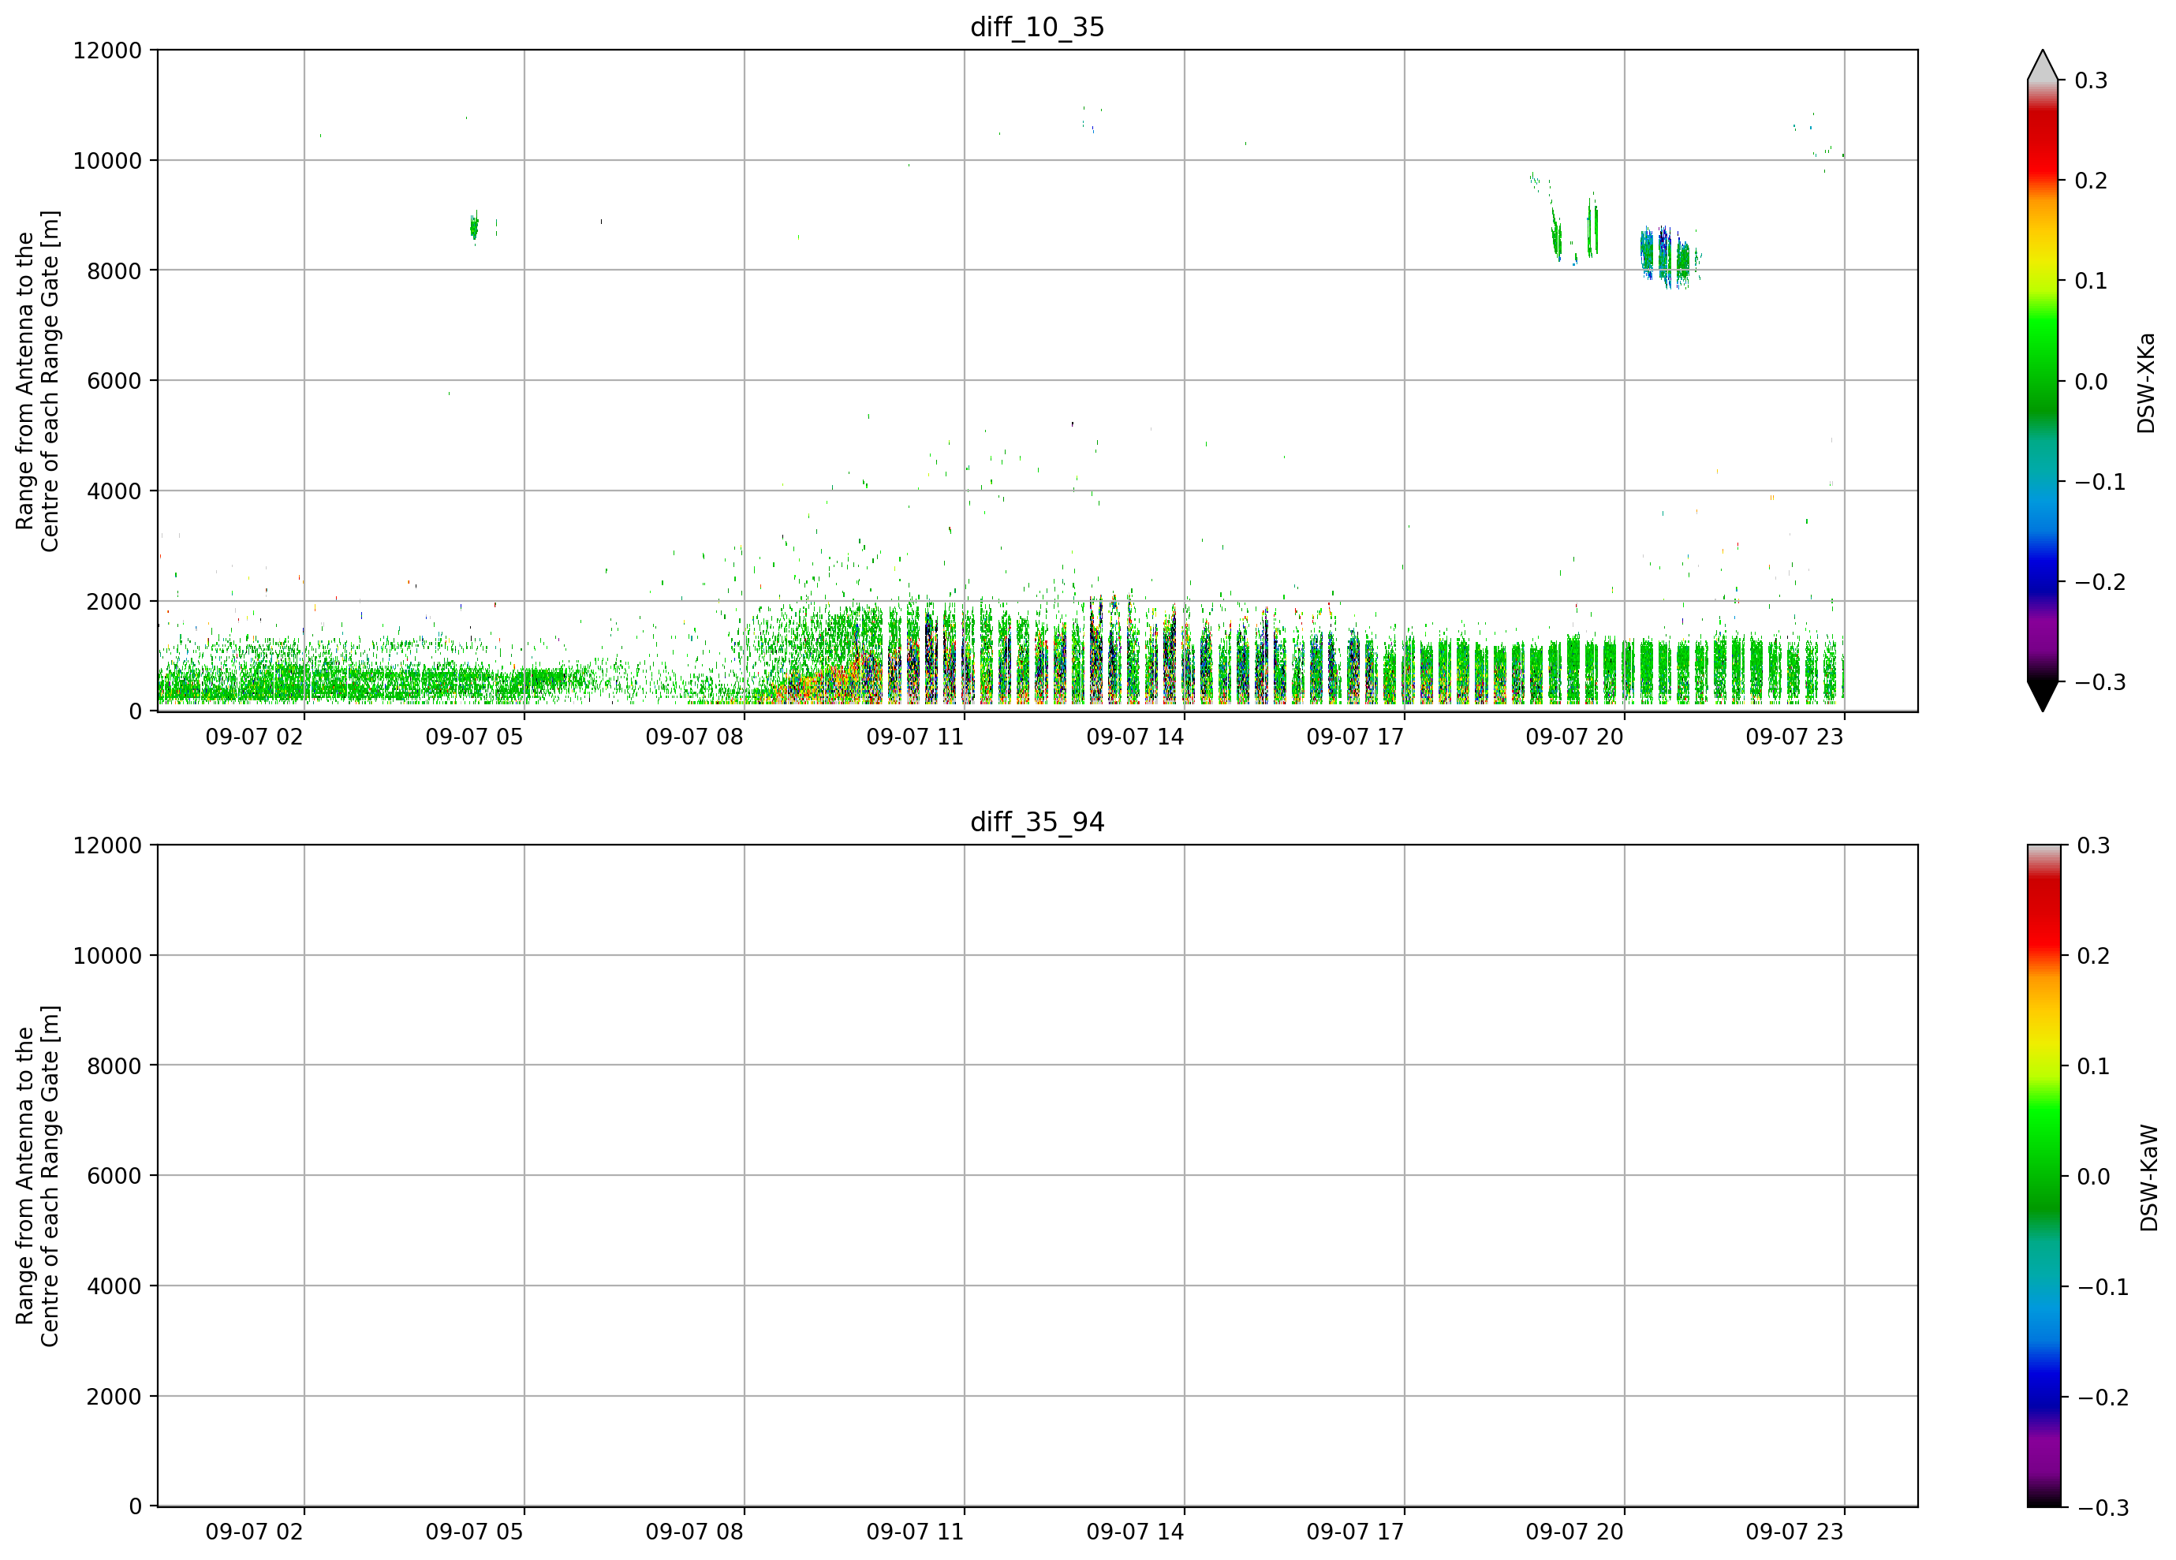Click the 8000 y-tick in diff_35_94 plot
2176x1560 pixels.
tap(114, 1066)
